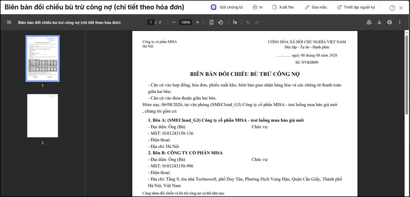Click Cùng nhau đối chiếu và bù trừ line
Viewport: 410px width, 197px height.
(x=184, y=193)
